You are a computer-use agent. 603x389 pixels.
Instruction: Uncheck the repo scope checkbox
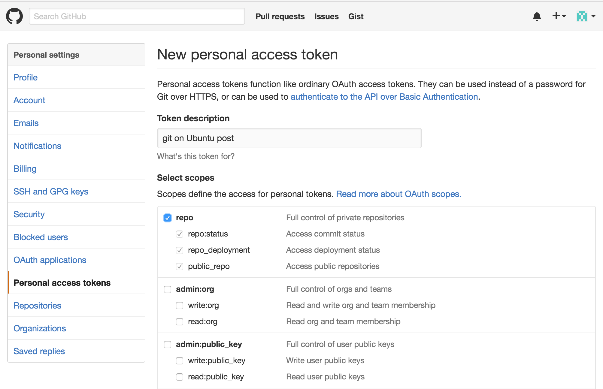pos(168,218)
